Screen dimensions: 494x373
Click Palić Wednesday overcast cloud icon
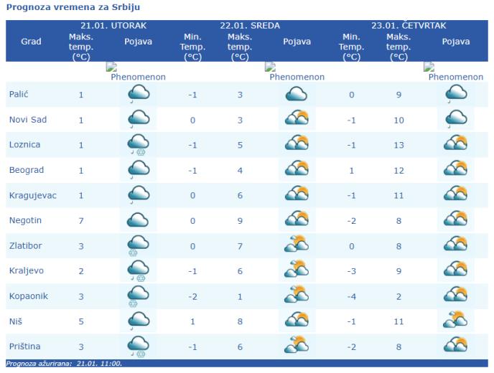pyautogui.click(x=296, y=94)
